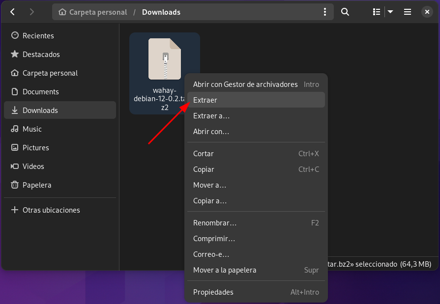The width and height of the screenshot is (440, 304).
Task: Select Extraer from the context menu
Action: click(205, 100)
